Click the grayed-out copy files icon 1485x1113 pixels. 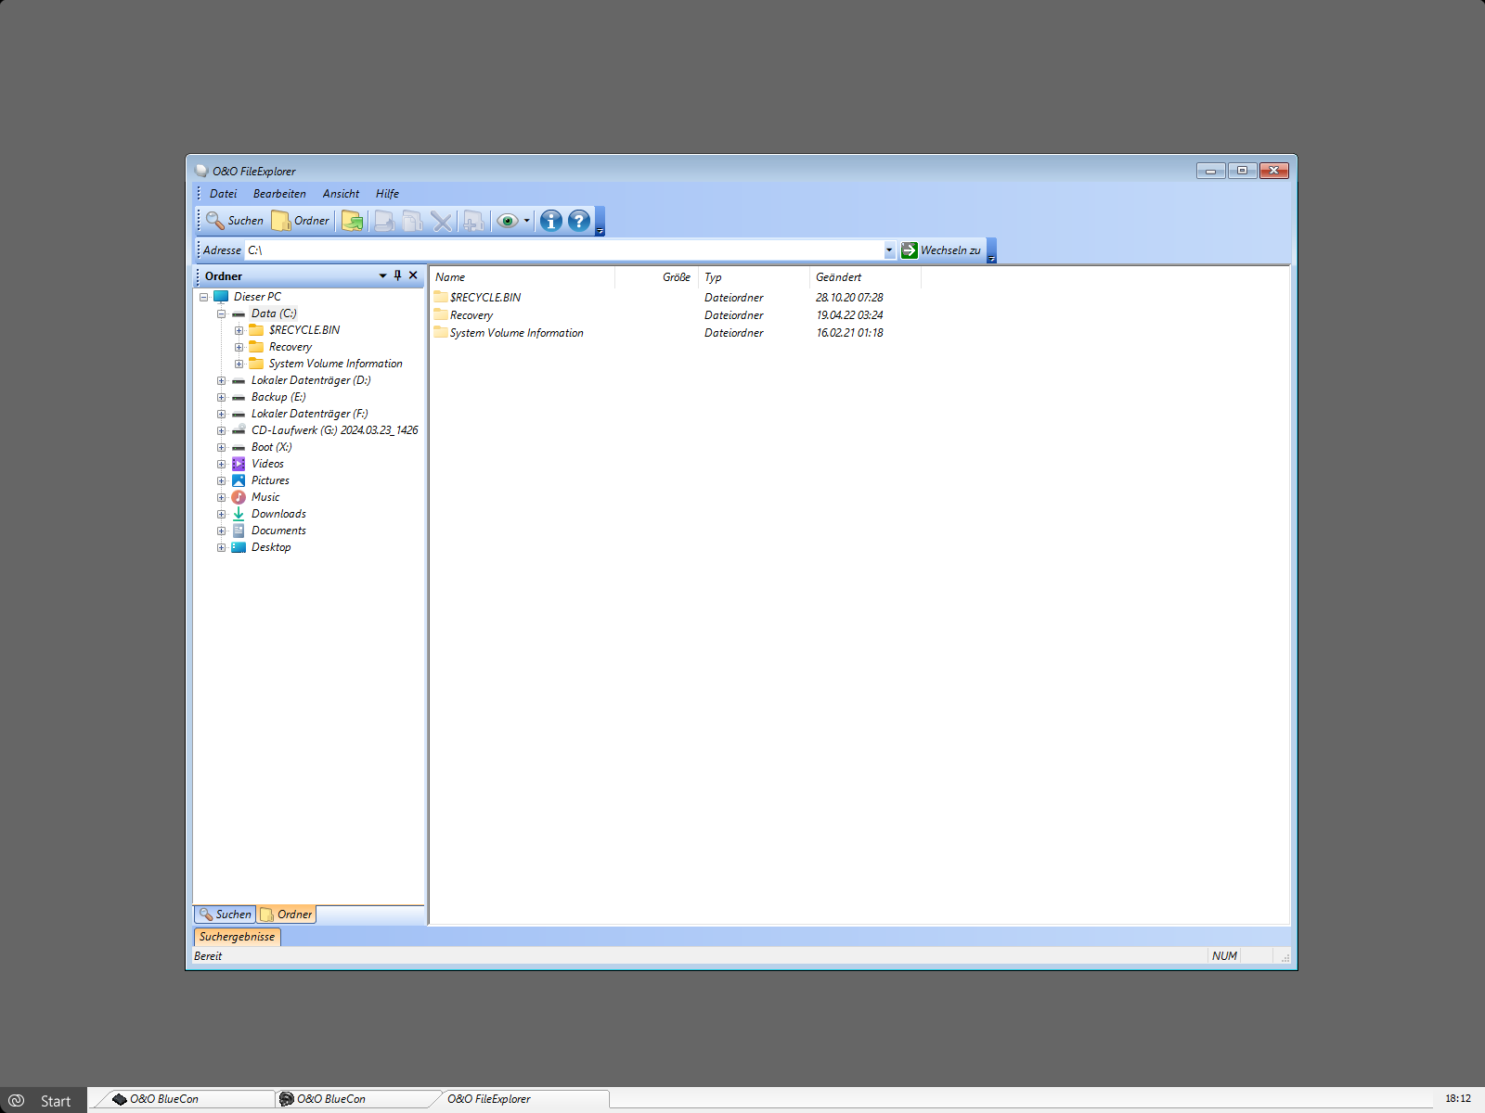[412, 221]
